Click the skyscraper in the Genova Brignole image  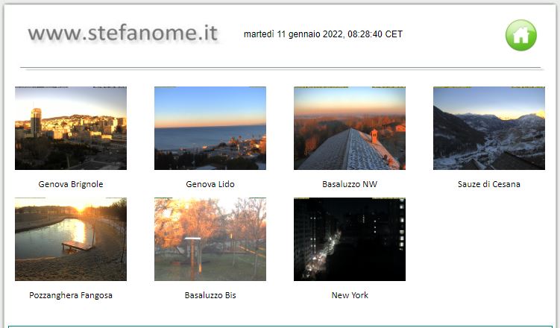[36, 122]
